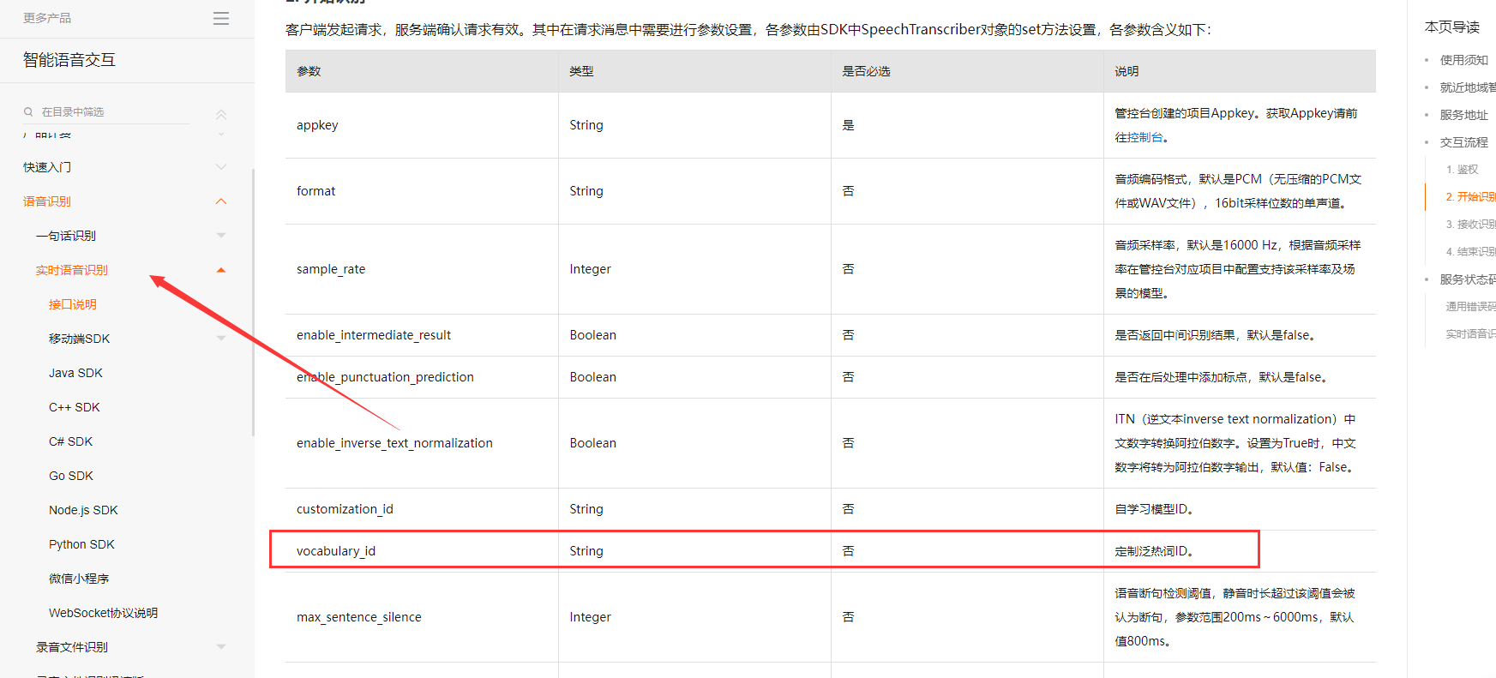This screenshot has width=1496, height=678.
Task: Click the search icon in the directory filter
Action: [28, 112]
